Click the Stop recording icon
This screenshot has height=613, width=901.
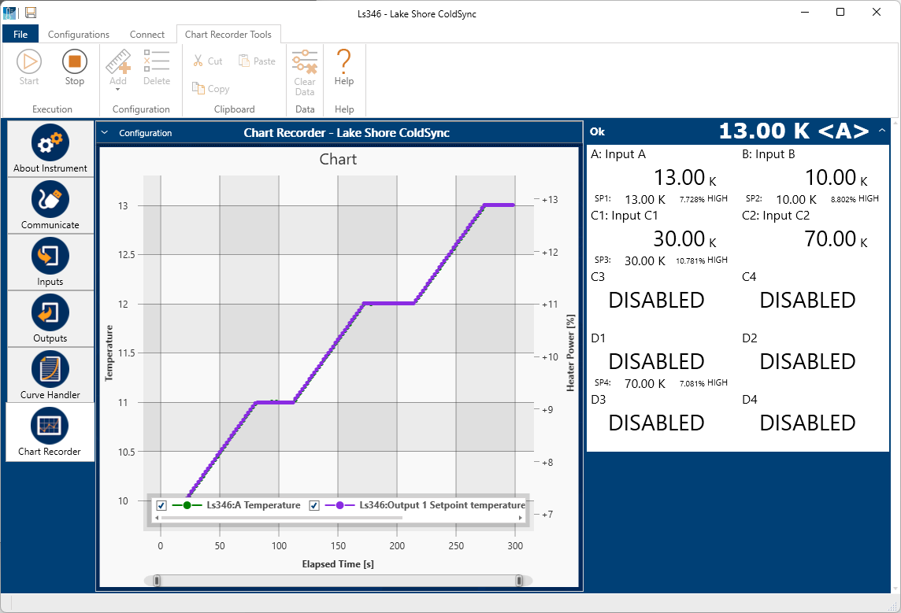click(75, 61)
